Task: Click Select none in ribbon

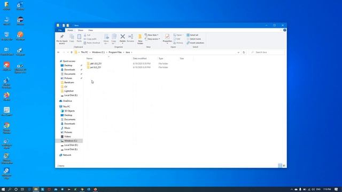Action: (x=193, y=39)
